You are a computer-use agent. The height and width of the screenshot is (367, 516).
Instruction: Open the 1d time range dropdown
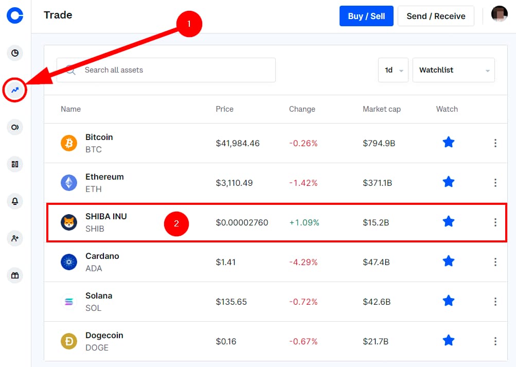pyautogui.click(x=393, y=70)
